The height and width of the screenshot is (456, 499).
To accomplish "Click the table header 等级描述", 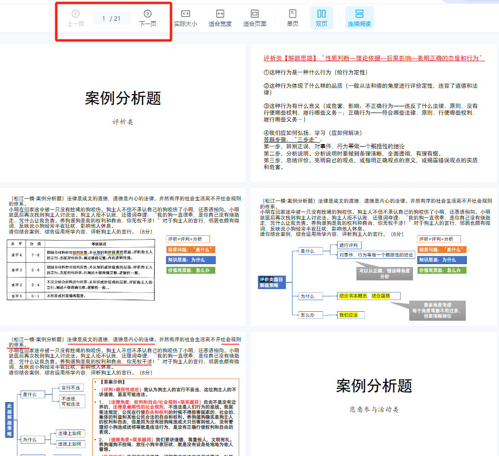I will point(99,244).
